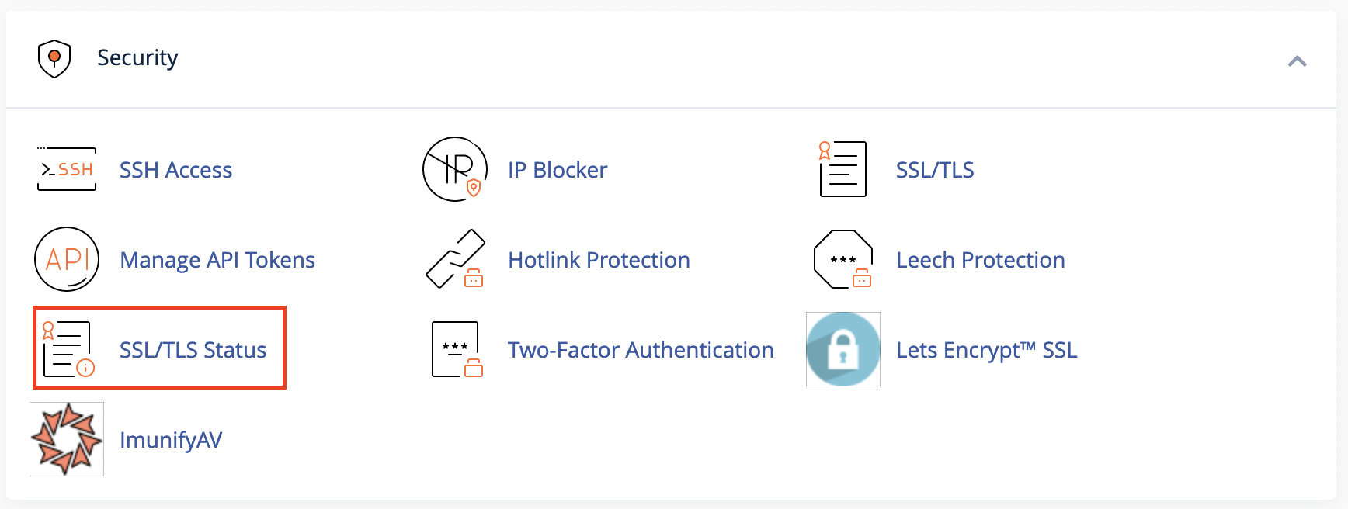Go to IP Blocker link
1348x509 pixels.
pyautogui.click(x=558, y=170)
